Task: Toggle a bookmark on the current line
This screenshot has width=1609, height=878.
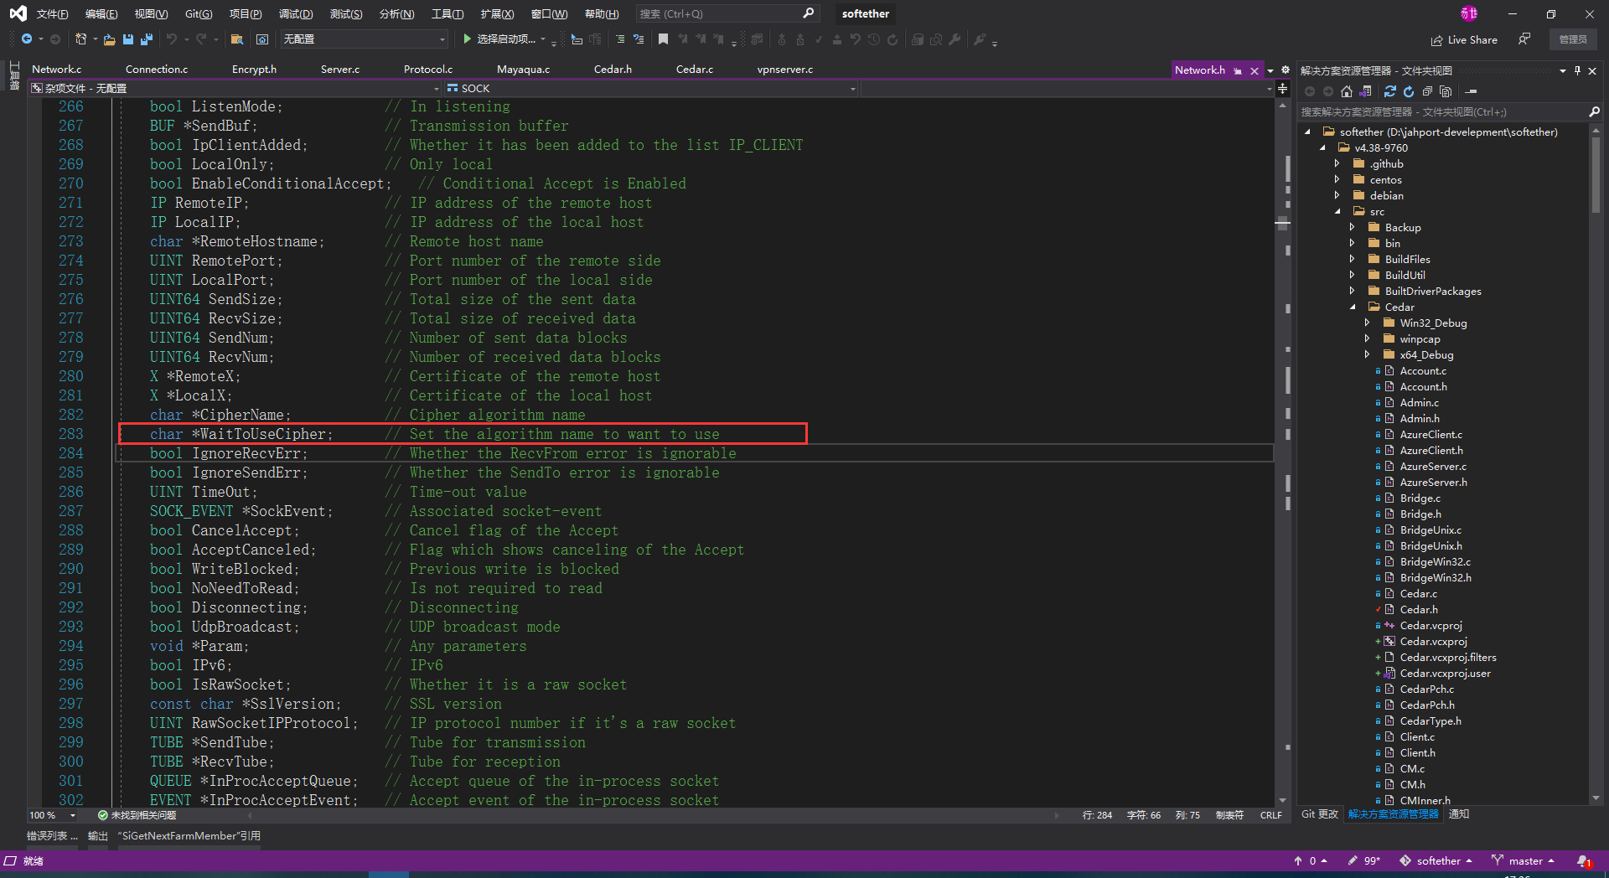Action: click(663, 39)
